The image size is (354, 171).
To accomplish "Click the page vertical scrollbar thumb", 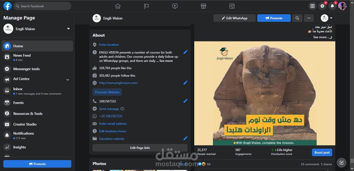I will click(352, 161).
